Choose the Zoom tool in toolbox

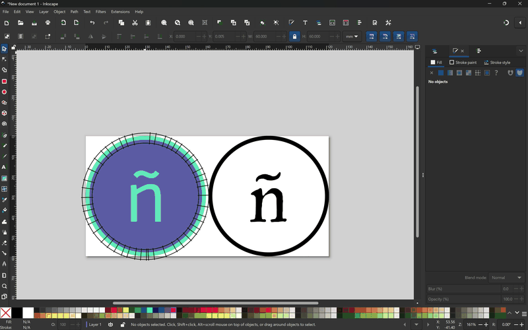coord(4,286)
